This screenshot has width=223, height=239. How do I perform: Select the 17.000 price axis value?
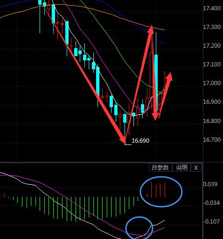point(212,83)
